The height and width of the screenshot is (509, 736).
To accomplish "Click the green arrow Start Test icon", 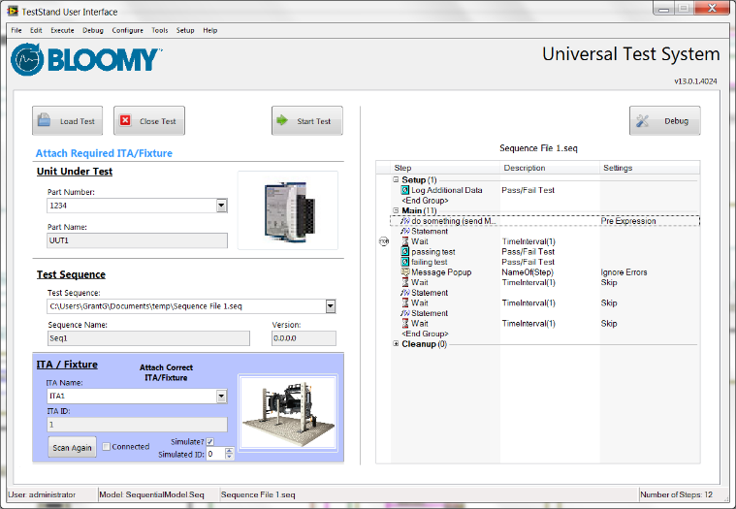I will point(282,120).
